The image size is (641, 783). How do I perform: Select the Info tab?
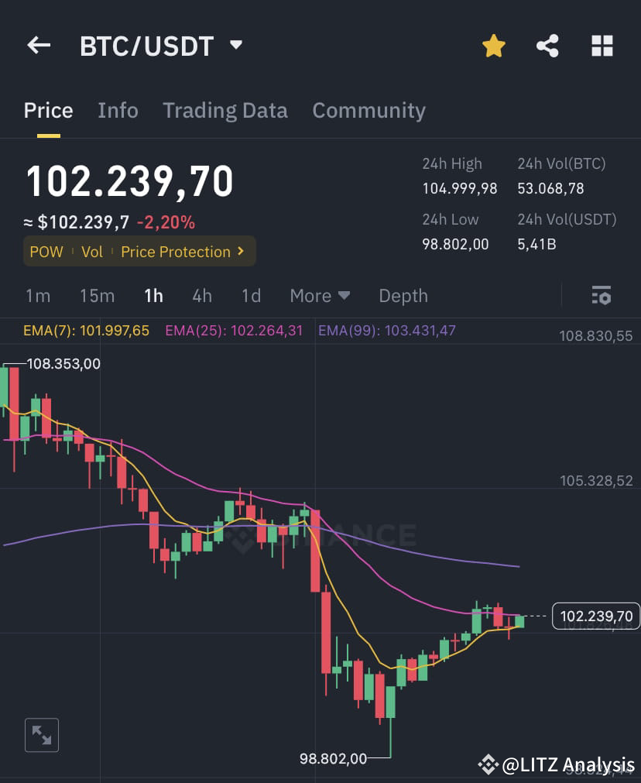118,111
